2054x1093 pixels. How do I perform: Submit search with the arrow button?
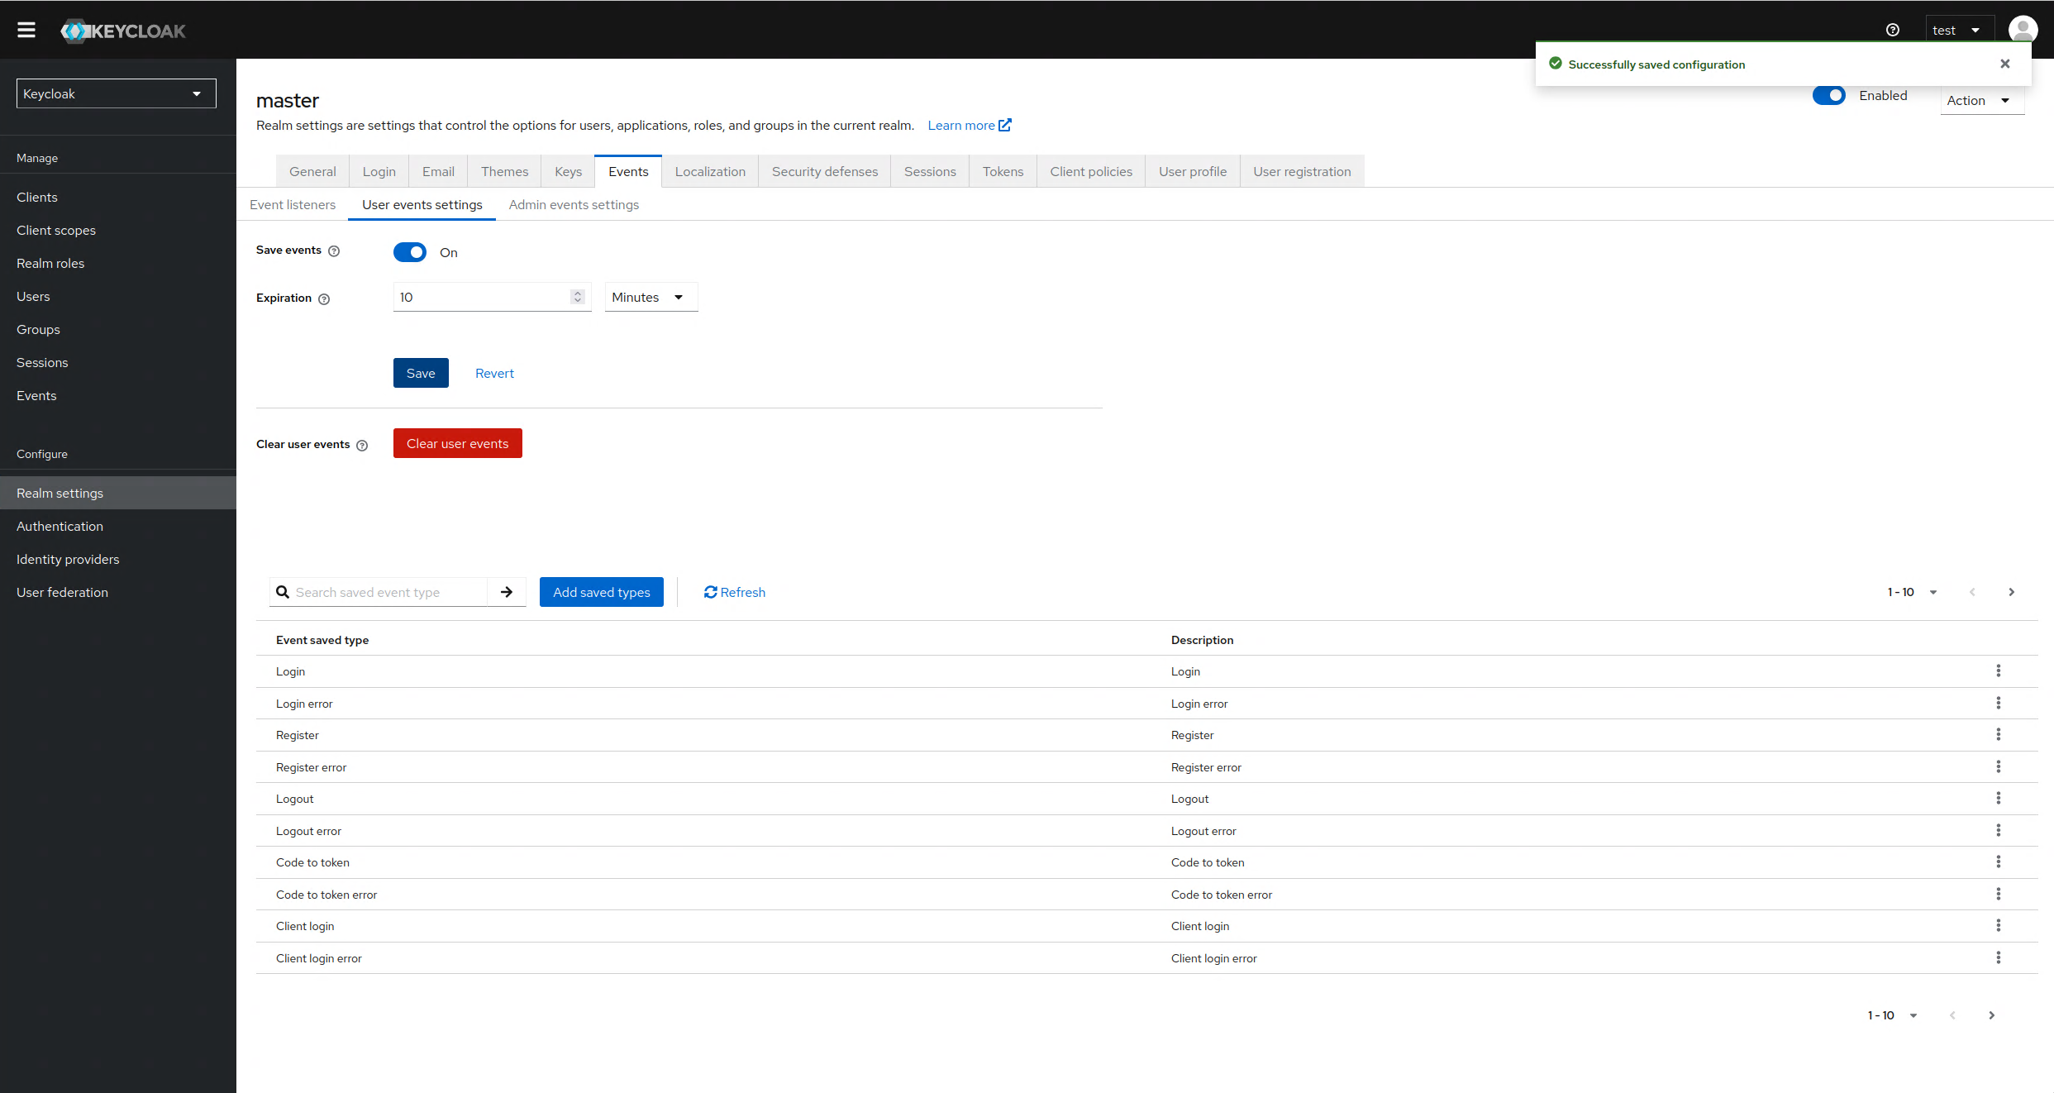(507, 592)
